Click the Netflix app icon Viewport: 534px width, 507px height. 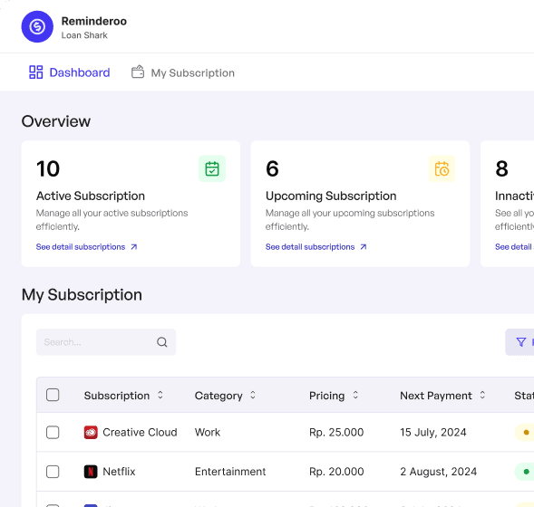click(91, 472)
